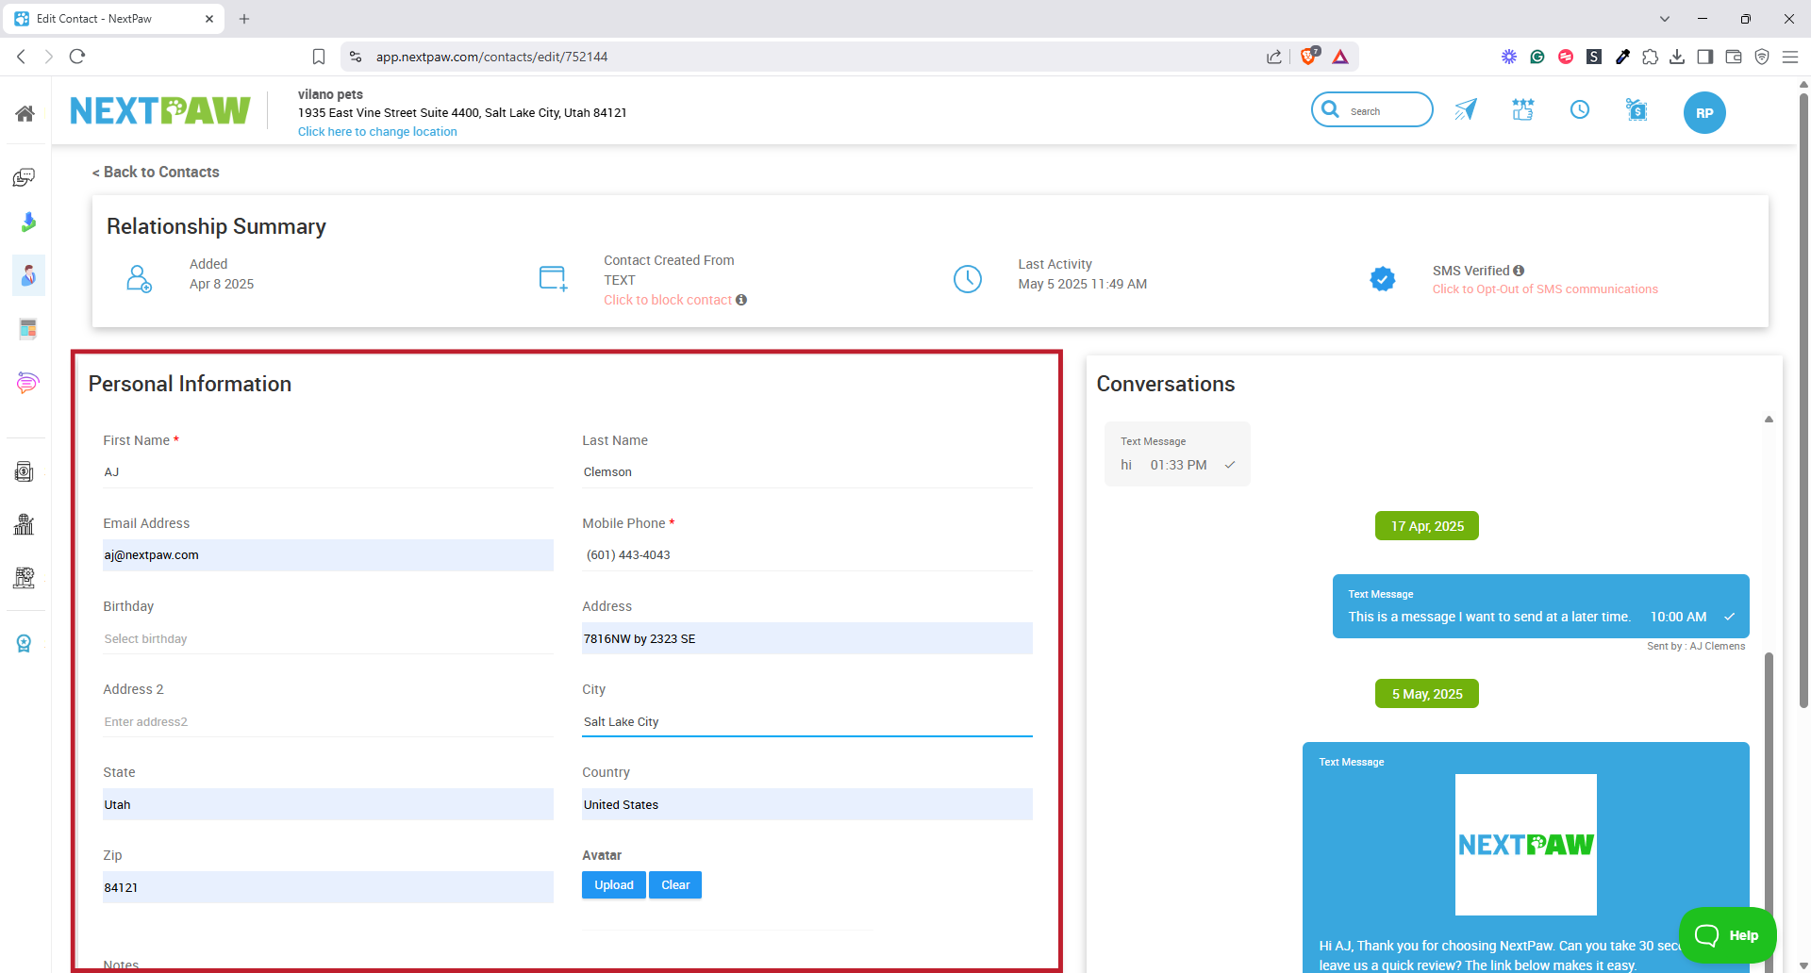Click to block contact link
1811x973 pixels.
[668, 300]
